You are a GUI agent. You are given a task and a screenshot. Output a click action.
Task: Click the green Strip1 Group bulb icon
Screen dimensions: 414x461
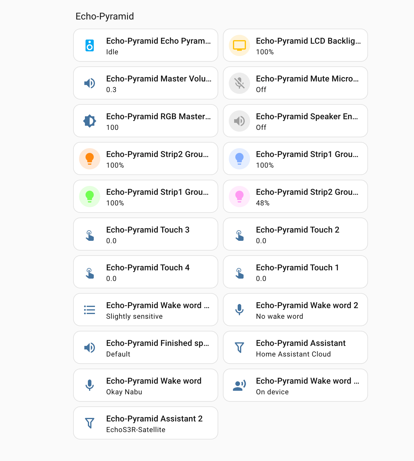click(90, 197)
